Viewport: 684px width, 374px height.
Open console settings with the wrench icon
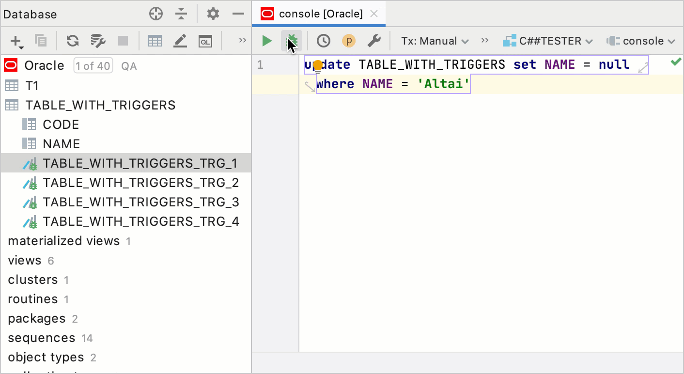(x=374, y=41)
